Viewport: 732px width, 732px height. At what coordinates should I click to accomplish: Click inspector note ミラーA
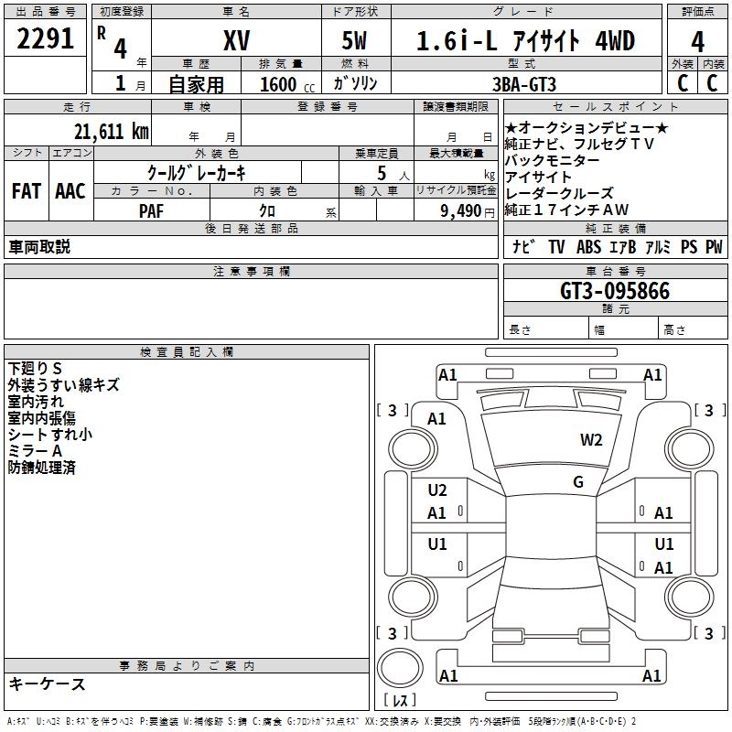35,450
